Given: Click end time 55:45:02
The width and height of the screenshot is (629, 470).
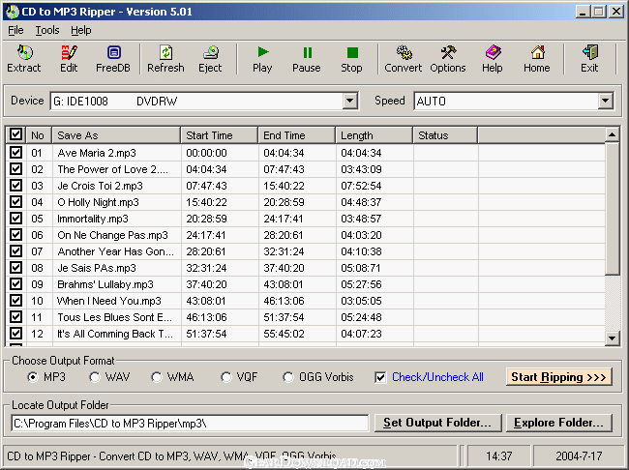Looking at the screenshot, I should tap(284, 334).
